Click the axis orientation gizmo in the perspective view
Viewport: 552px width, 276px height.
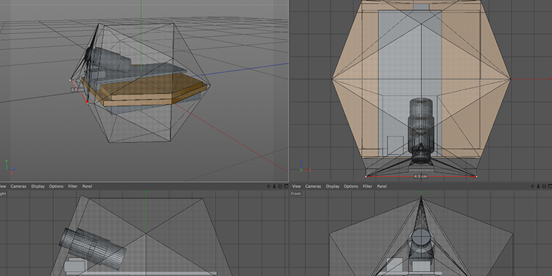pos(10,167)
